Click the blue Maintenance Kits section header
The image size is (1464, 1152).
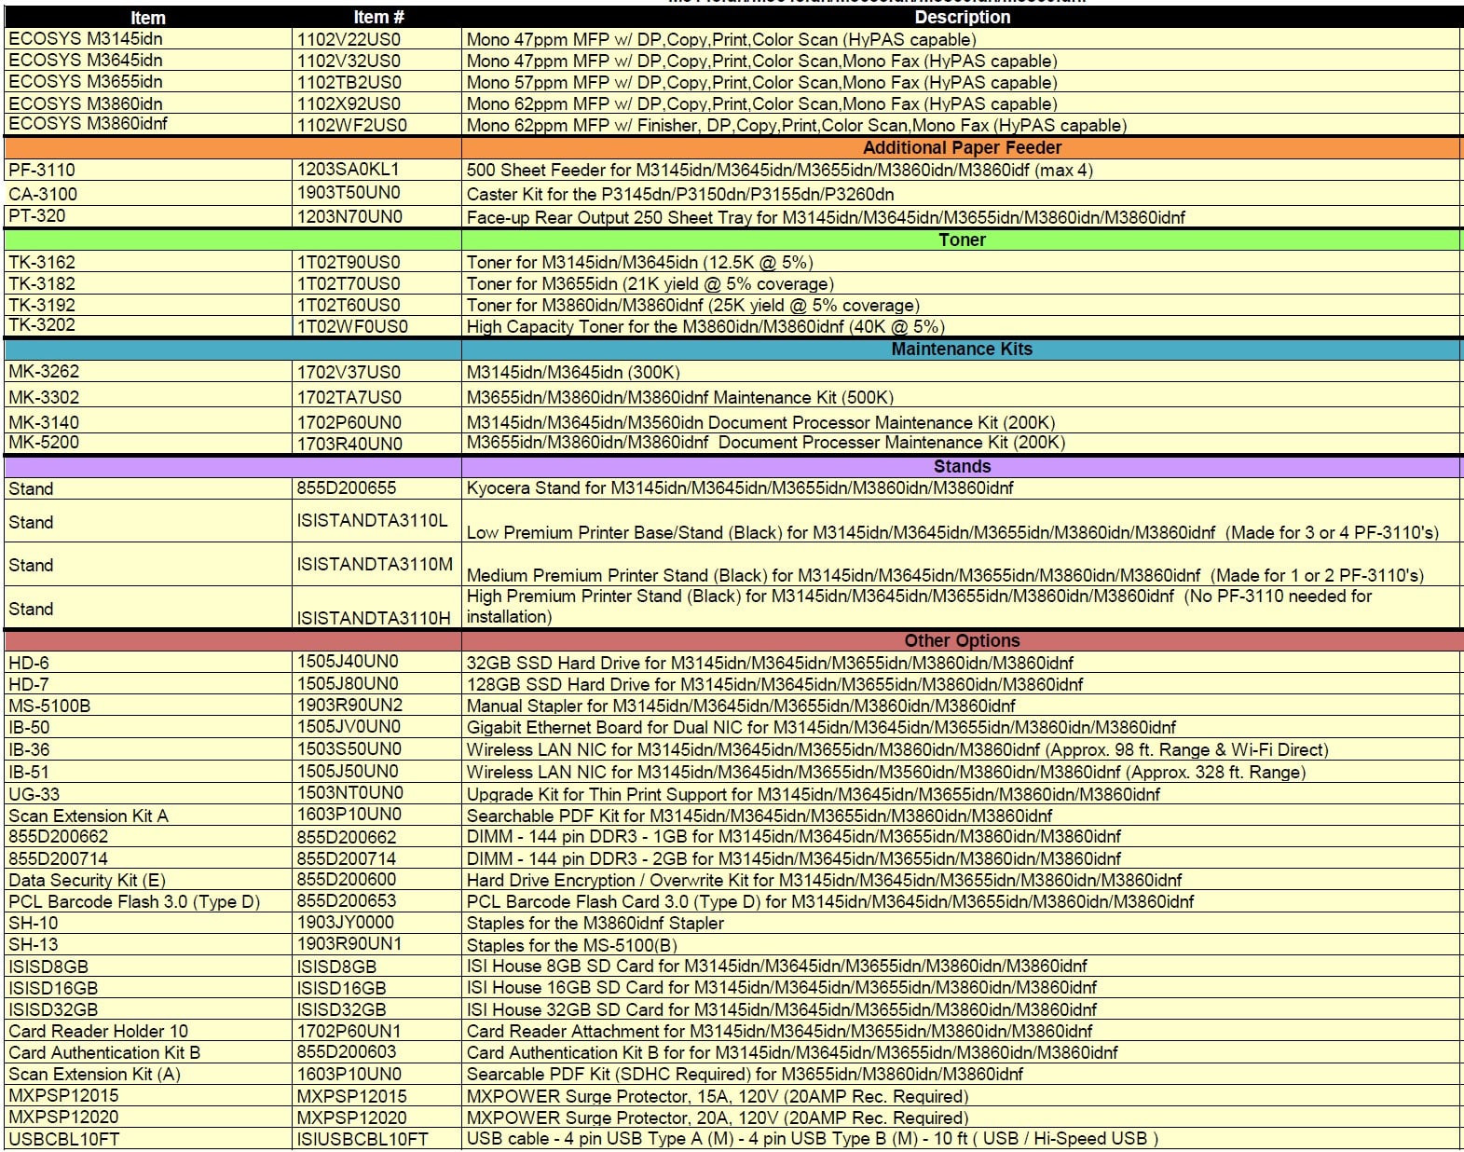961,349
